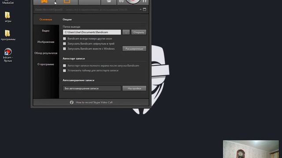The width and height of the screenshot is (282, 158).
Task: Click the Автозавершение записи heading
Action: [x=78, y=80]
